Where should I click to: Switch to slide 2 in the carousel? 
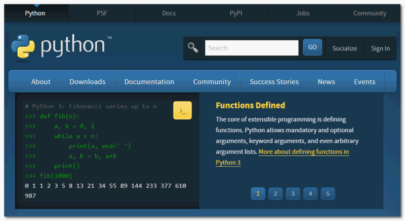(275, 194)
